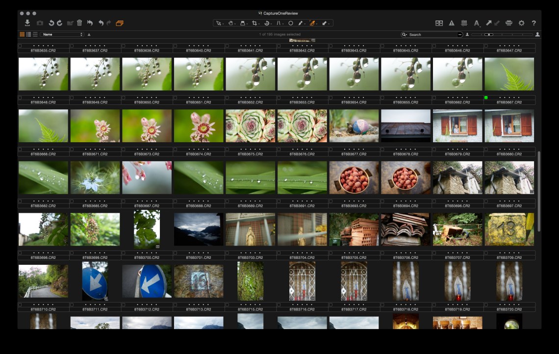Open preferences gear button

(x=521, y=23)
